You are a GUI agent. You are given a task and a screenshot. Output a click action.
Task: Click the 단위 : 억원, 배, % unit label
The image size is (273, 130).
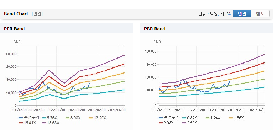tap(214, 14)
